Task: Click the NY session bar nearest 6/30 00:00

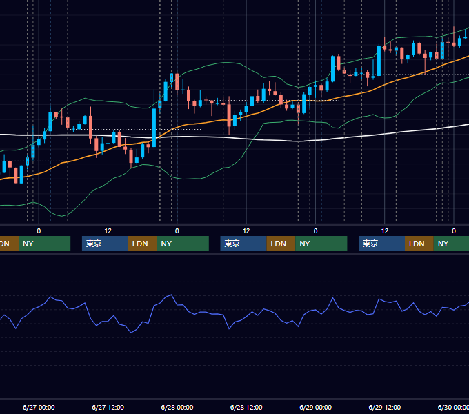Action: pyautogui.click(x=451, y=244)
